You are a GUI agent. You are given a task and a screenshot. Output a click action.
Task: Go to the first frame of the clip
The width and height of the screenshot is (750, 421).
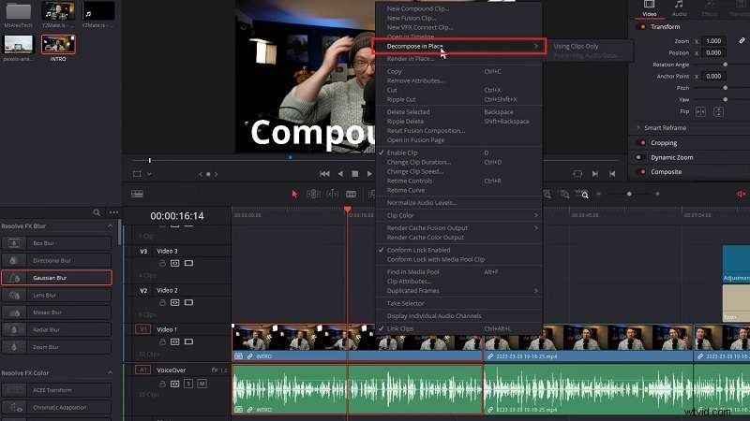click(324, 174)
